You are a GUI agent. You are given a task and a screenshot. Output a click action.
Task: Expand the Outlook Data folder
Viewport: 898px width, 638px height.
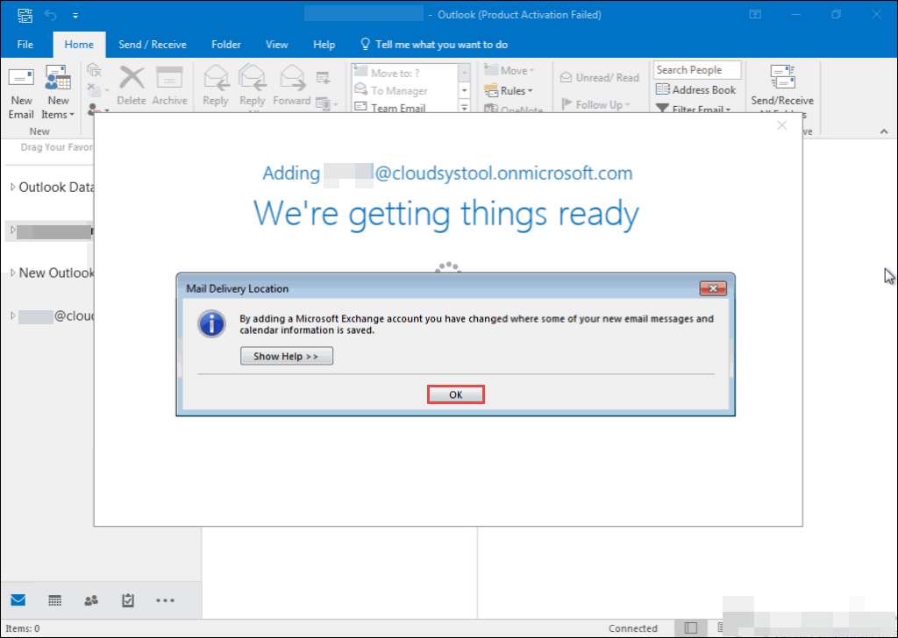[13, 188]
